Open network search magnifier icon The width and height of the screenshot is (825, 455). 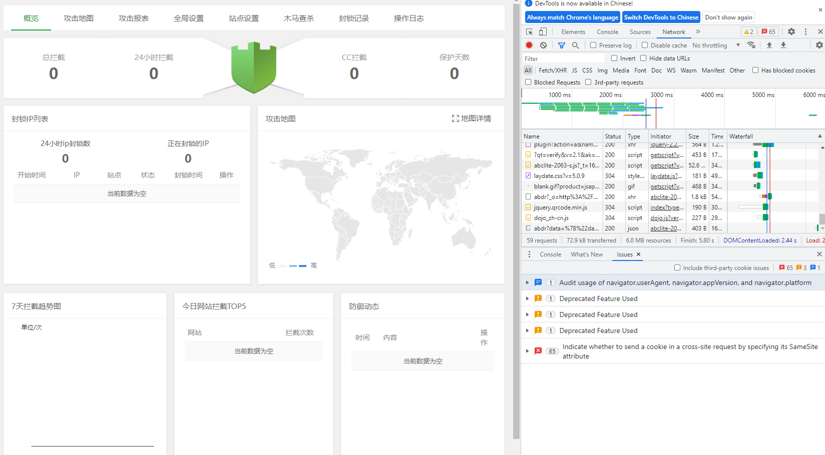pos(576,45)
